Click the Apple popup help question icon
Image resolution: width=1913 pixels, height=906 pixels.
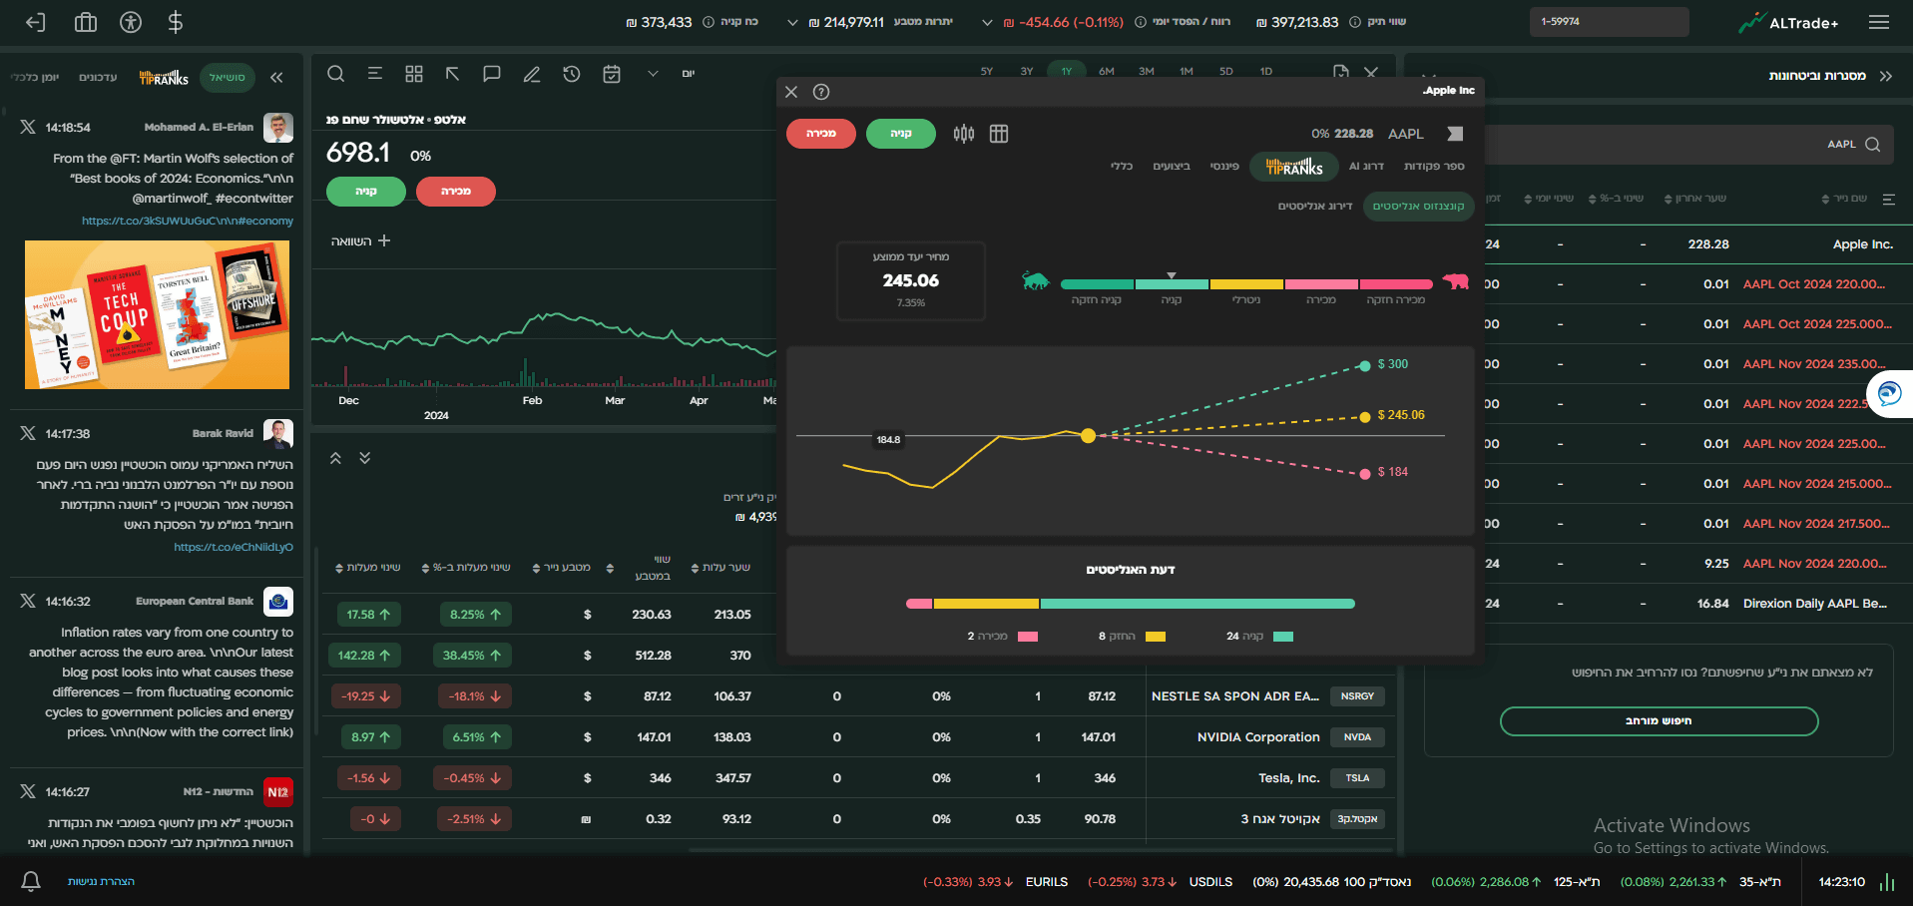coord(821,92)
